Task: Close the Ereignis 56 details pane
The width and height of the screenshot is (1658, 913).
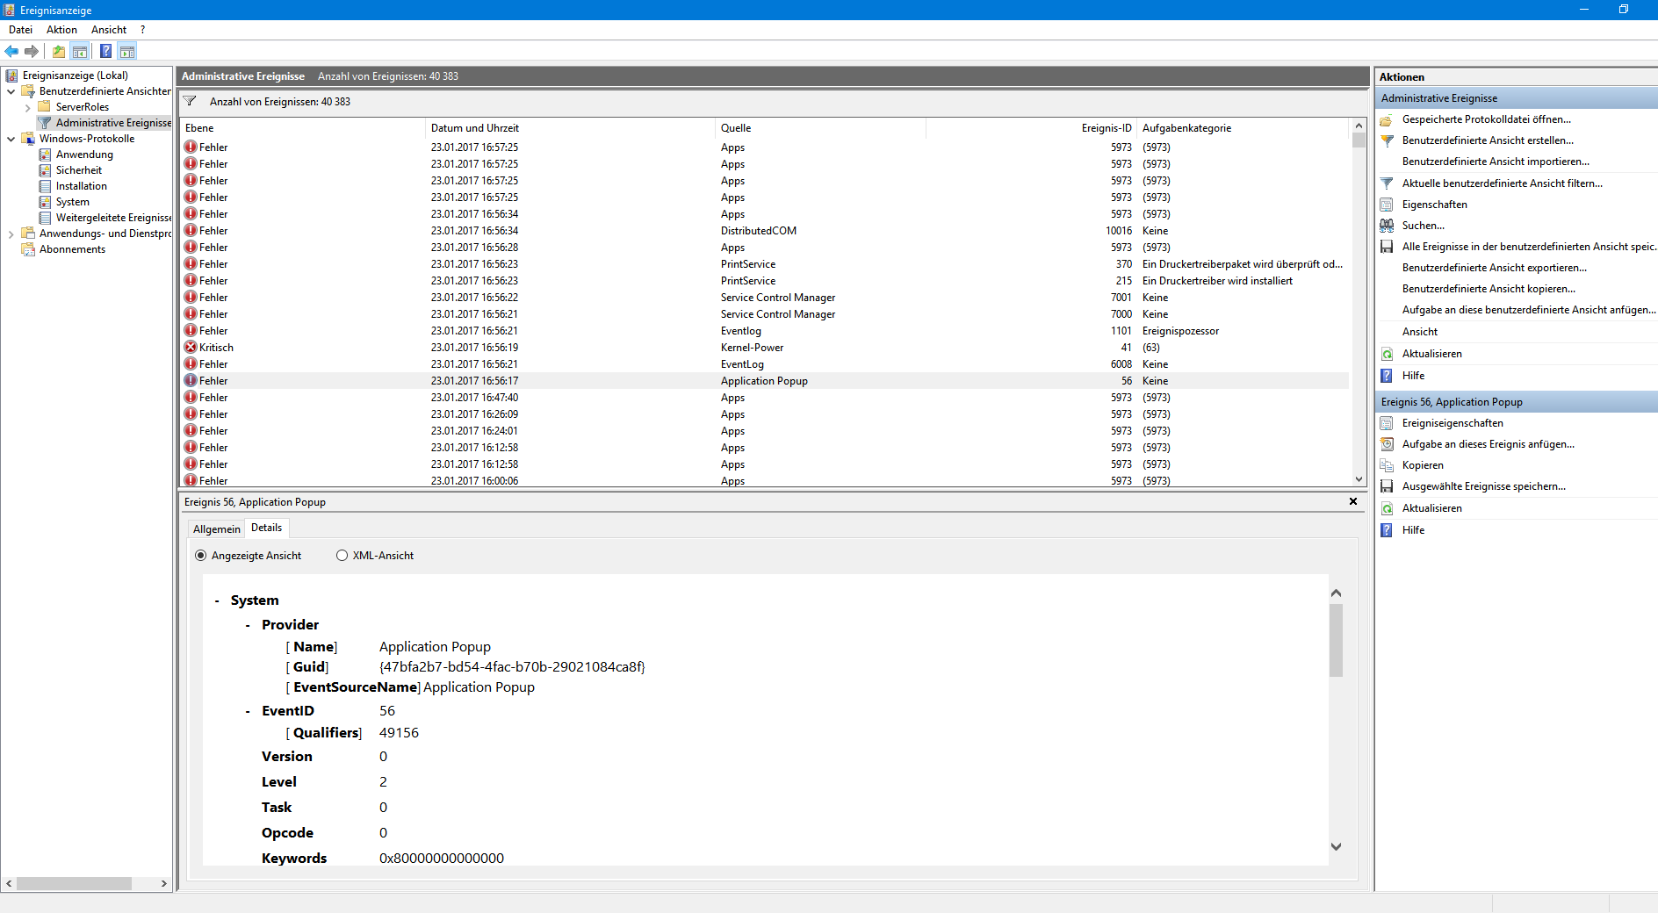Action: 1353,501
